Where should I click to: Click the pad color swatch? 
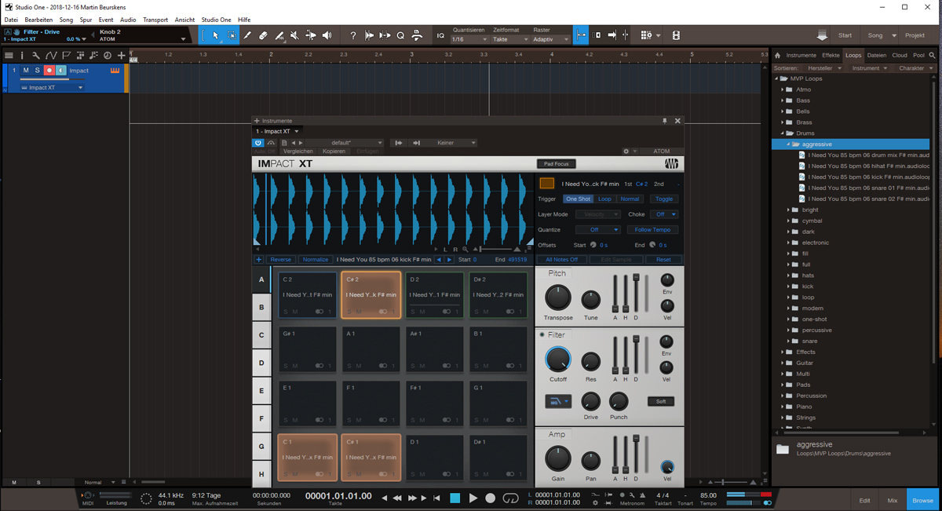[x=547, y=183]
